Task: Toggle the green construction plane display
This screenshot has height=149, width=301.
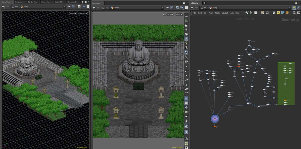Action: (x=186, y=20)
